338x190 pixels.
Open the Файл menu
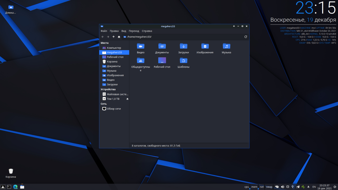click(104, 31)
